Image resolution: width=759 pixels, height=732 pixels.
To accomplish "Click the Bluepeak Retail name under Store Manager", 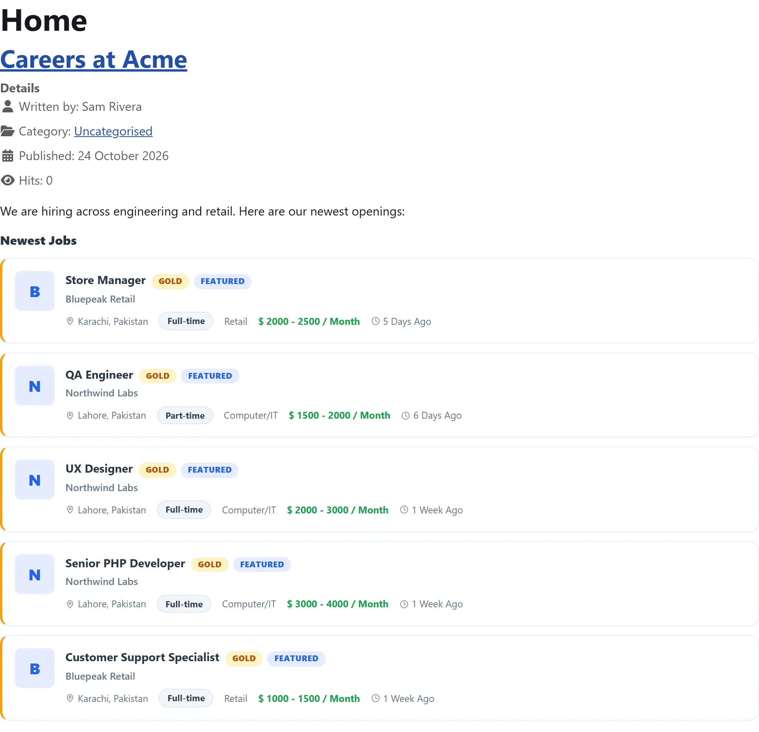I will [100, 299].
